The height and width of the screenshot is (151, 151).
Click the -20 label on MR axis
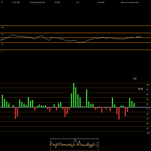(x=147, y=114)
